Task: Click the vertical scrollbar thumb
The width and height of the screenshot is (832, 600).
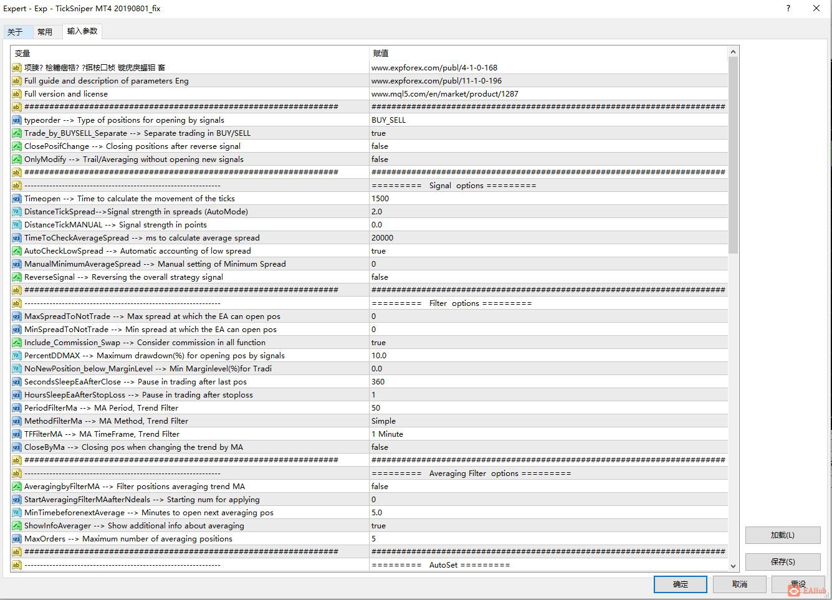Action: (733, 155)
